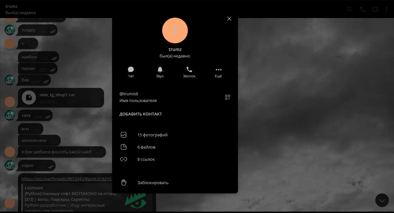Toggle the right sidebar panel icon

375,9
